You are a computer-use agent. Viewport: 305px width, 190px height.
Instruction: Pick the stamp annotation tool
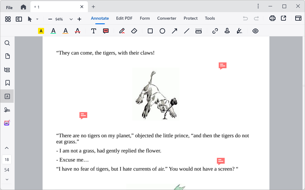pyautogui.click(x=227, y=31)
